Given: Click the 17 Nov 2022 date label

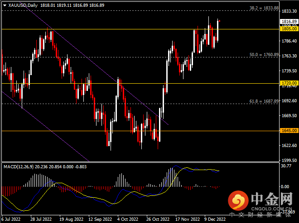Looking at the screenshot, I should point(188,219).
